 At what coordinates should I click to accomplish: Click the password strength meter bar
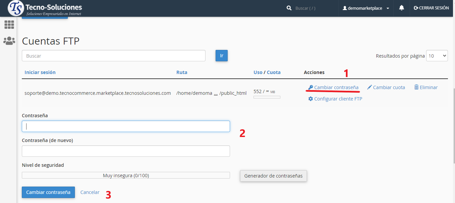point(126,175)
